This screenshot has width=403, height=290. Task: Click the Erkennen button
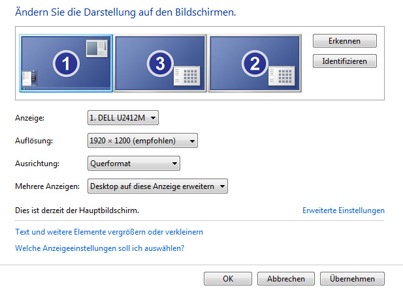[x=345, y=41]
